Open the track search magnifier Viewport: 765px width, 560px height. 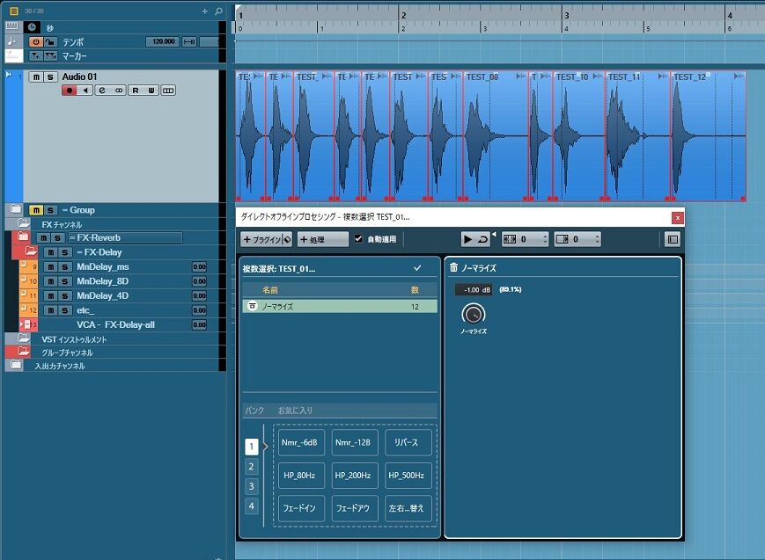tap(218, 11)
